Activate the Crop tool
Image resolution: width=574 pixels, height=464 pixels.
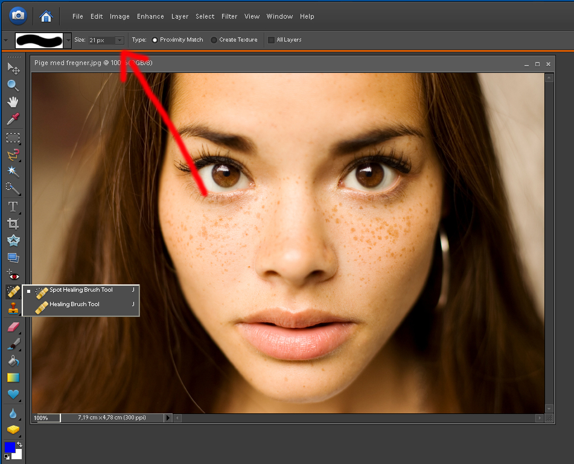13,224
